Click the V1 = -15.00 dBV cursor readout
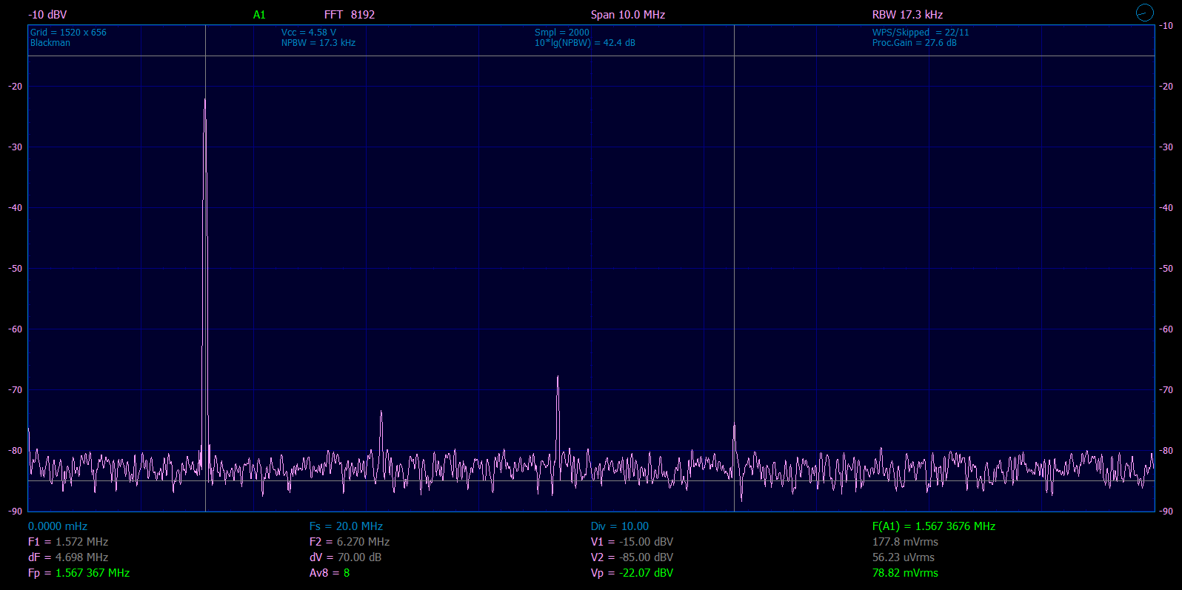Viewport: 1182px width, 590px height. (x=632, y=542)
